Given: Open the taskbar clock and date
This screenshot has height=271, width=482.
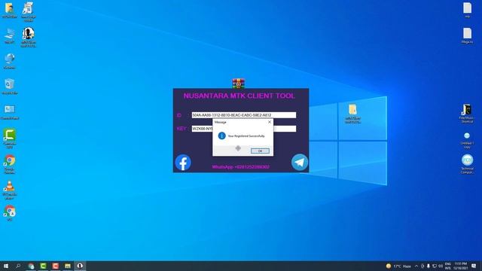Looking at the screenshot, I should (x=460, y=266).
